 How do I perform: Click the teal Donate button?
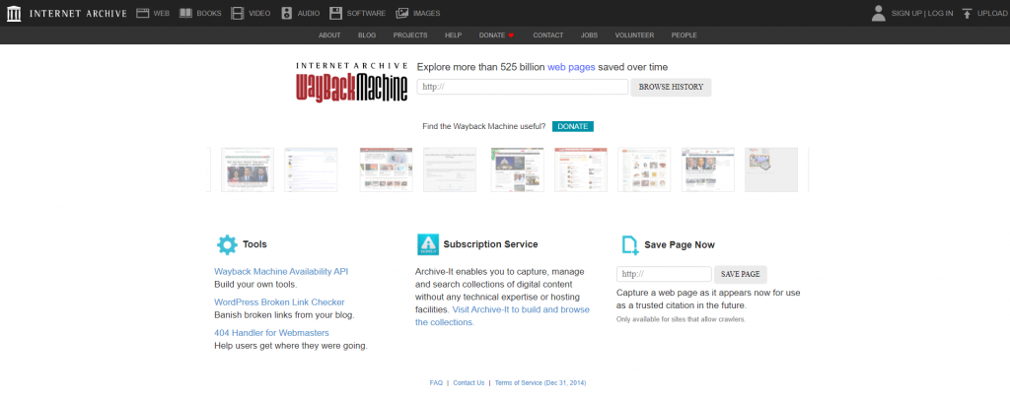pyautogui.click(x=573, y=127)
